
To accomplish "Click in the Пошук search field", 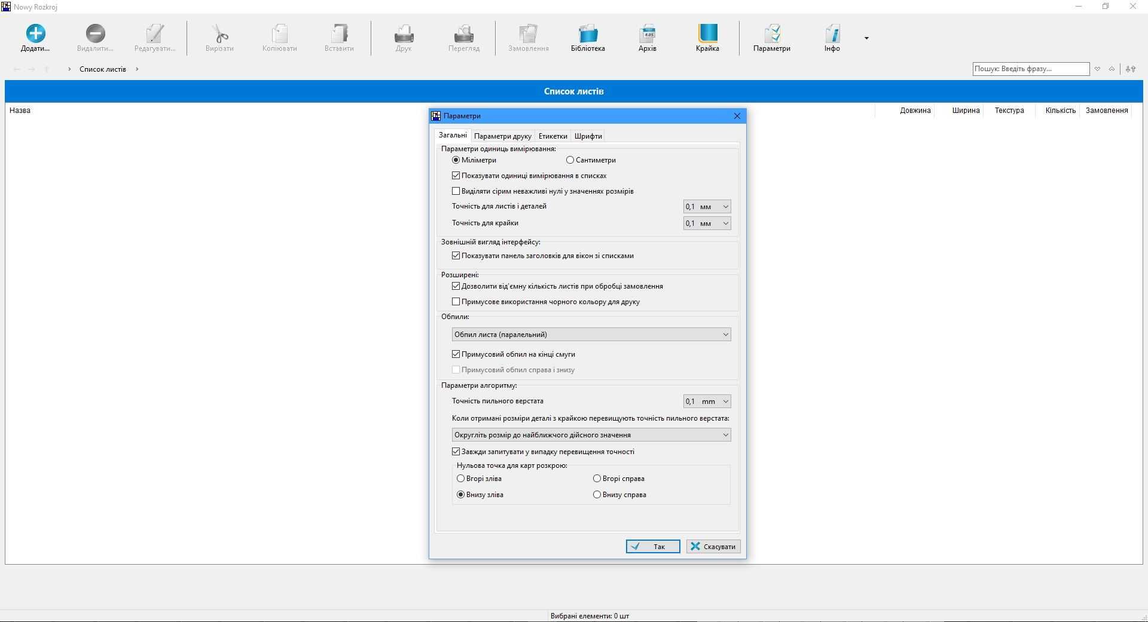I will click(1031, 69).
